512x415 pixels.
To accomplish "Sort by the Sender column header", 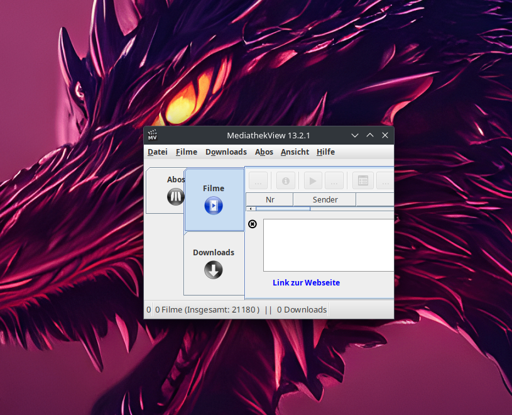I will point(325,200).
